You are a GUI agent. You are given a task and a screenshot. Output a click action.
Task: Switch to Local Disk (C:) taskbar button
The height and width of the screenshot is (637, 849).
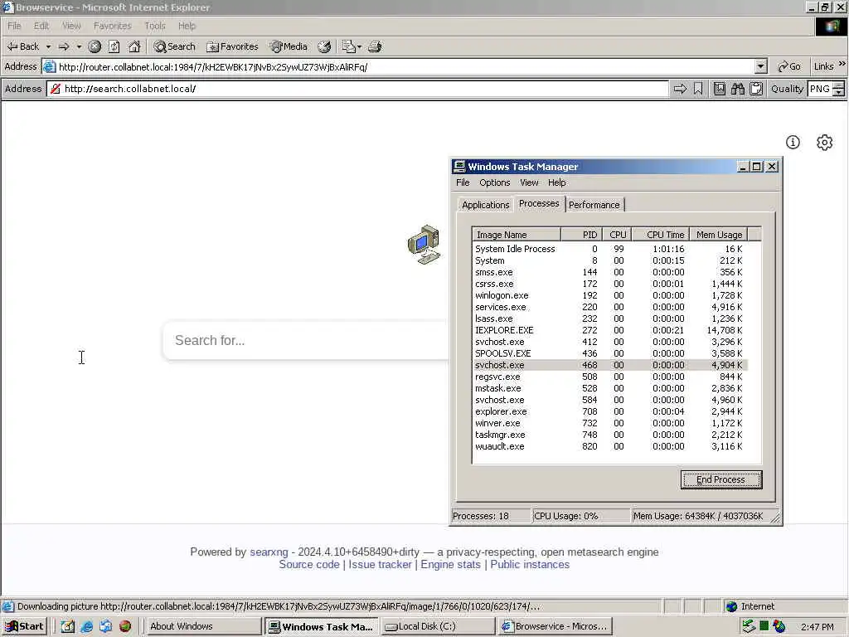click(438, 627)
